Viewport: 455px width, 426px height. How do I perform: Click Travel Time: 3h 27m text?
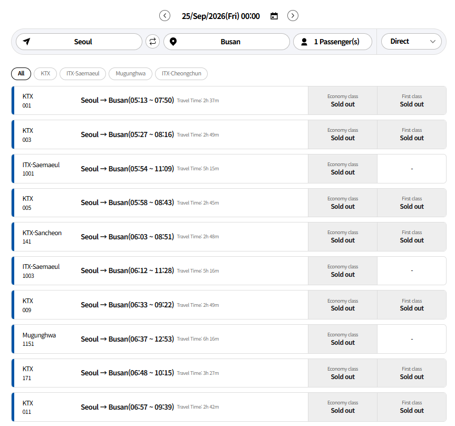click(x=198, y=373)
